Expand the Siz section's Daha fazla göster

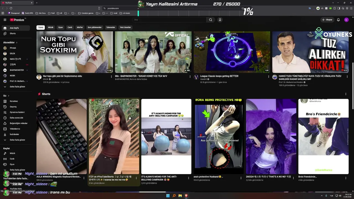pyautogui.click(x=16, y=140)
